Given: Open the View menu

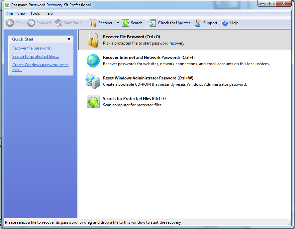Looking at the screenshot, I should pos(21,13).
